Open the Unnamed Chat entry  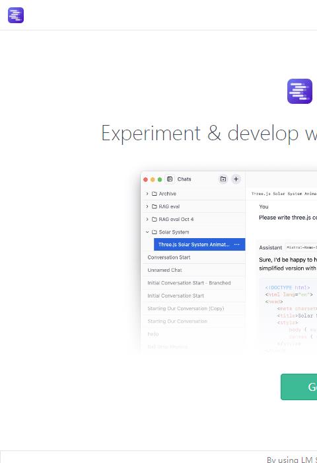point(194,270)
